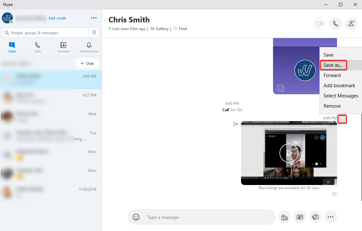Open the emoji picker in the message bar
Image resolution: width=362 pixels, height=231 pixels.
coord(136,217)
